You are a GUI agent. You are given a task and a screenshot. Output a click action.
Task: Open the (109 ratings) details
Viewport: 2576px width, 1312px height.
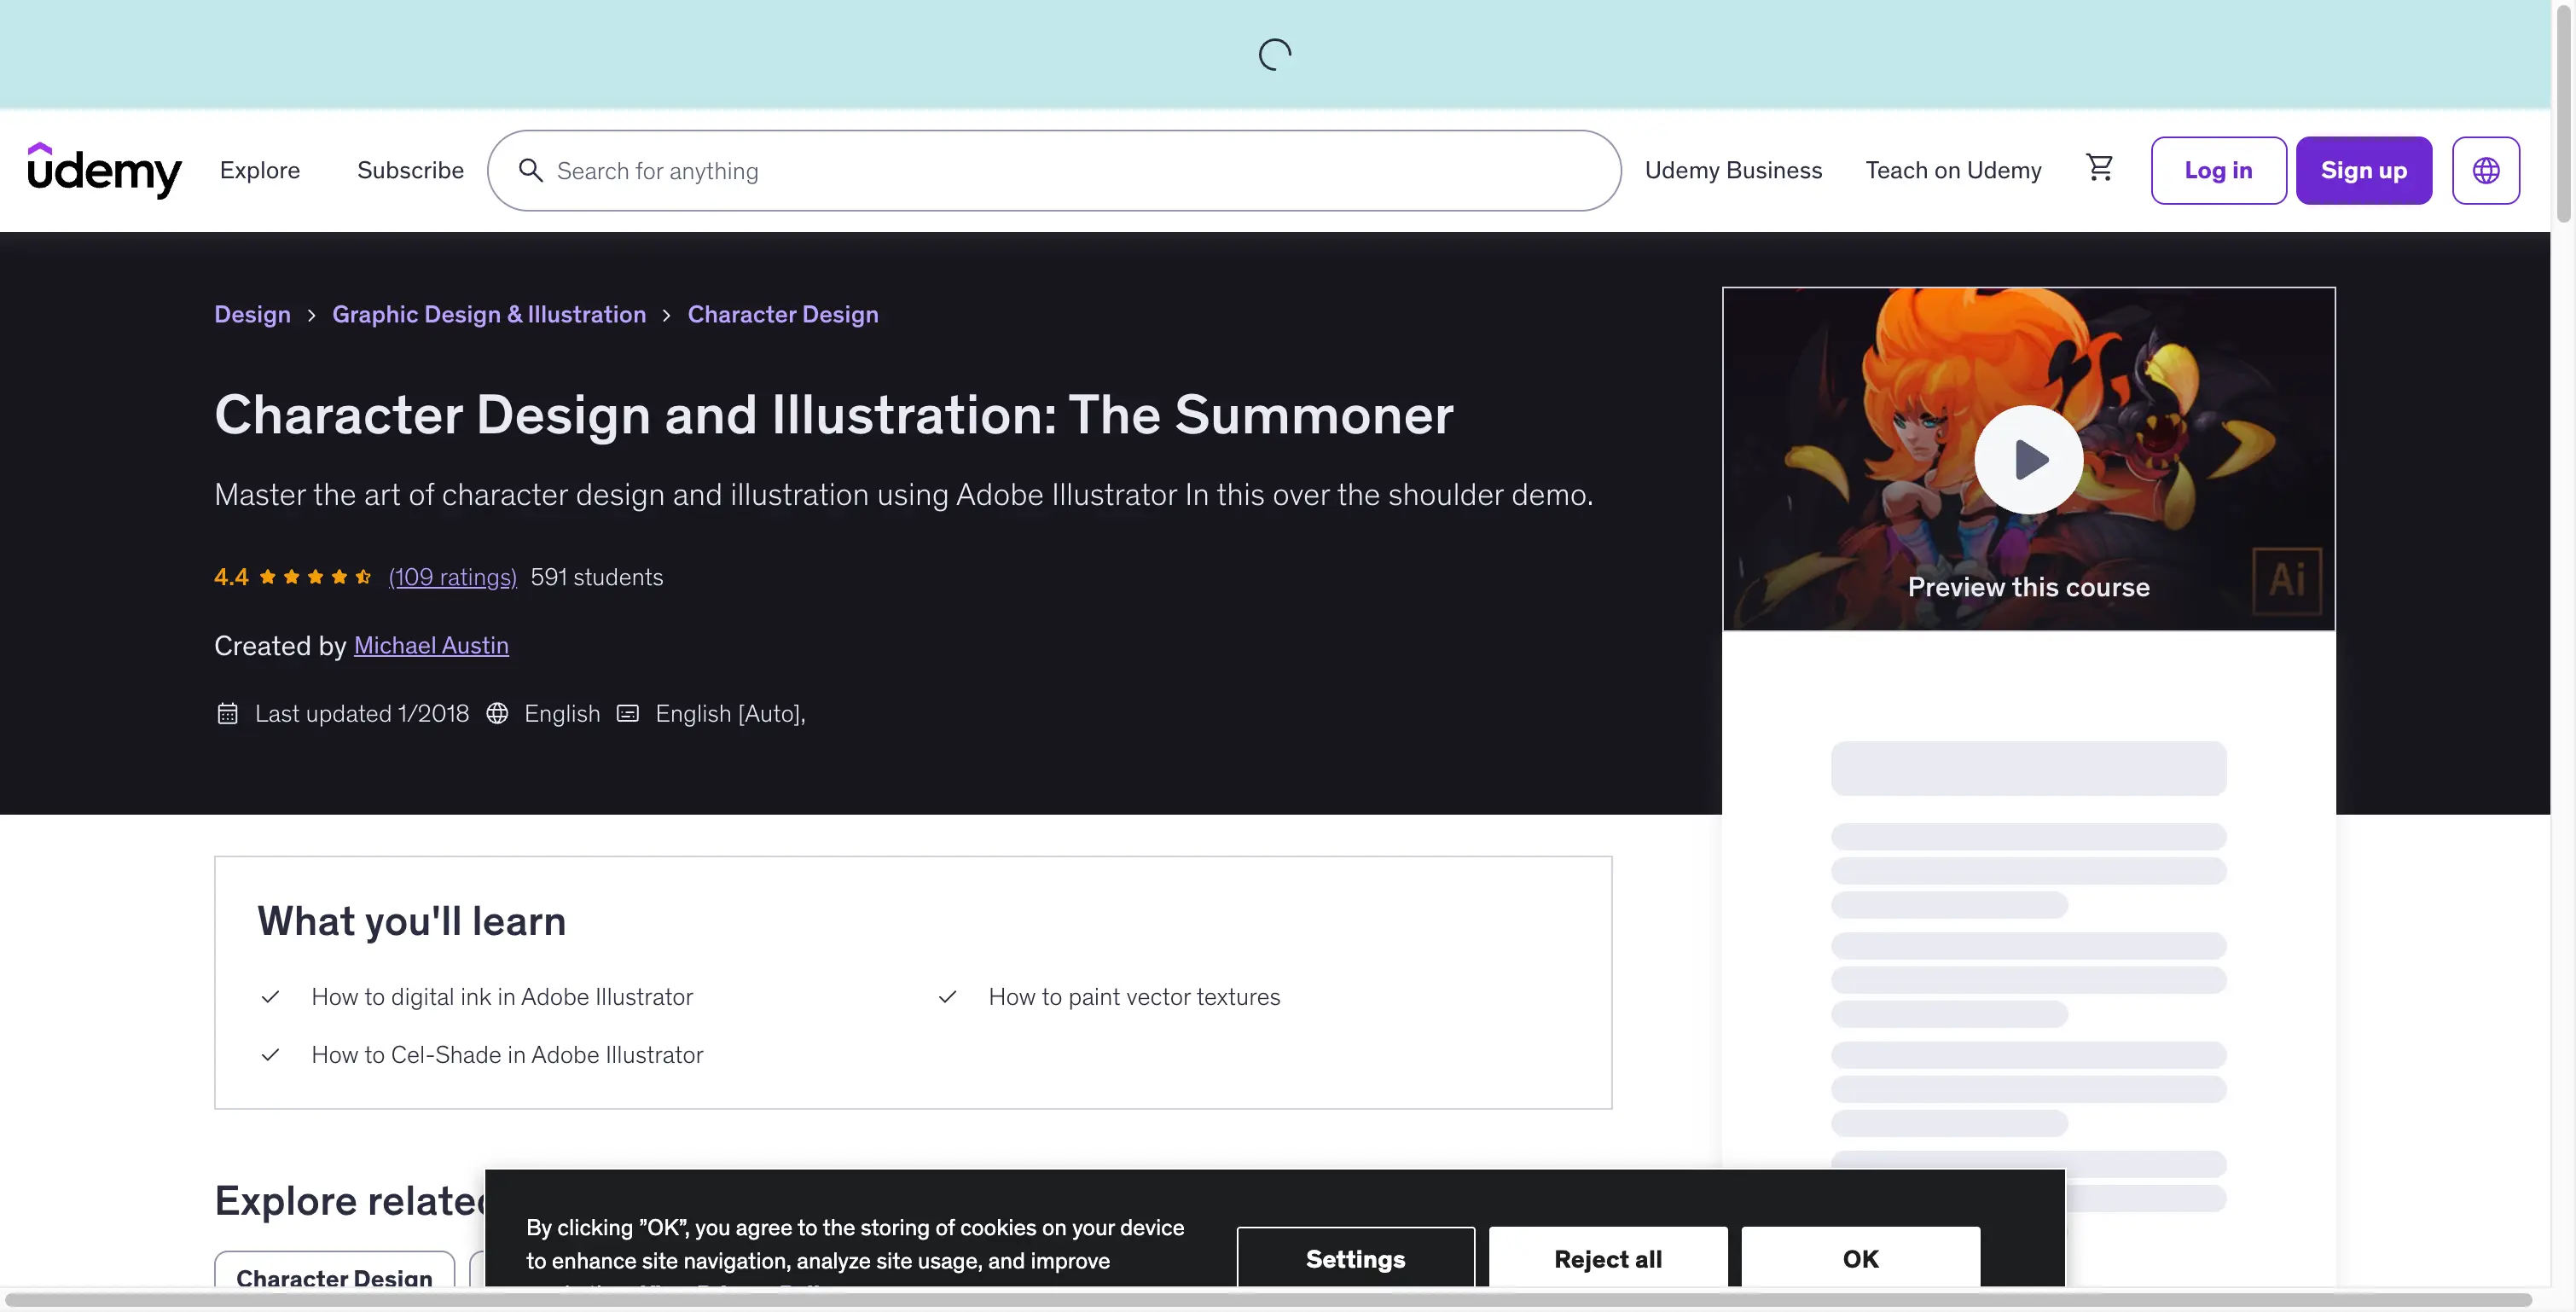coord(452,576)
